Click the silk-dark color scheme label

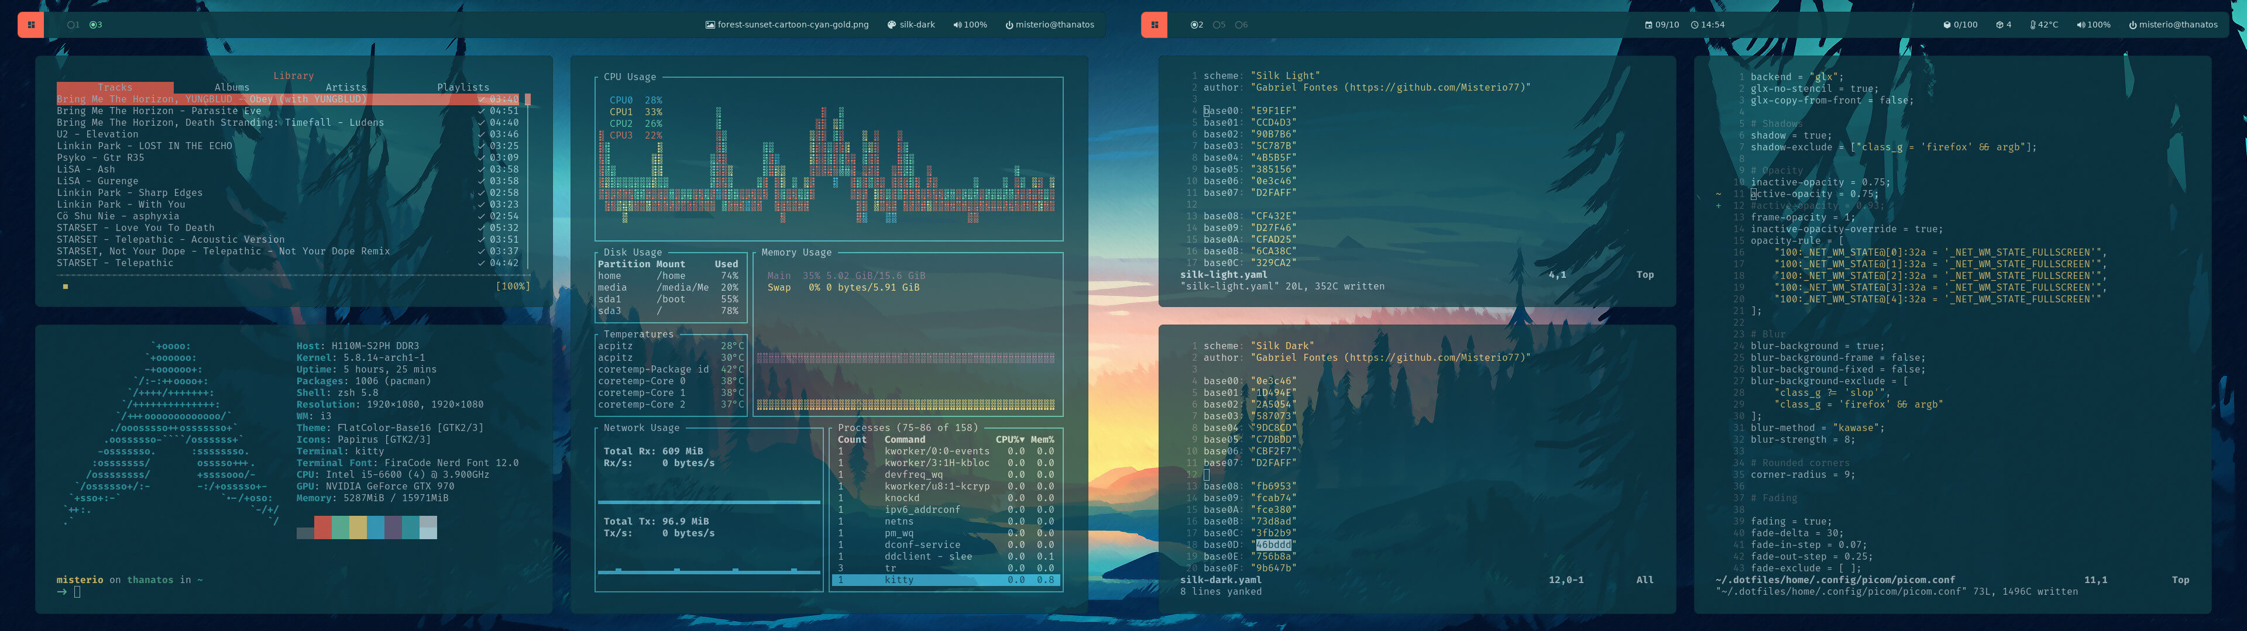[x=917, y=25]
